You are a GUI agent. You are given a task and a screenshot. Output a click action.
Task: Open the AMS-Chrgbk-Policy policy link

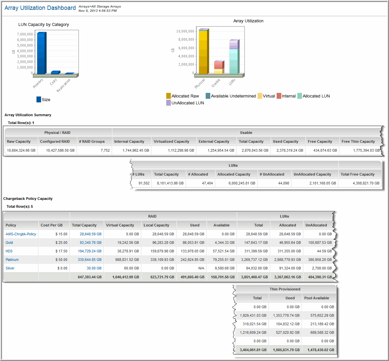click(21, 234)
